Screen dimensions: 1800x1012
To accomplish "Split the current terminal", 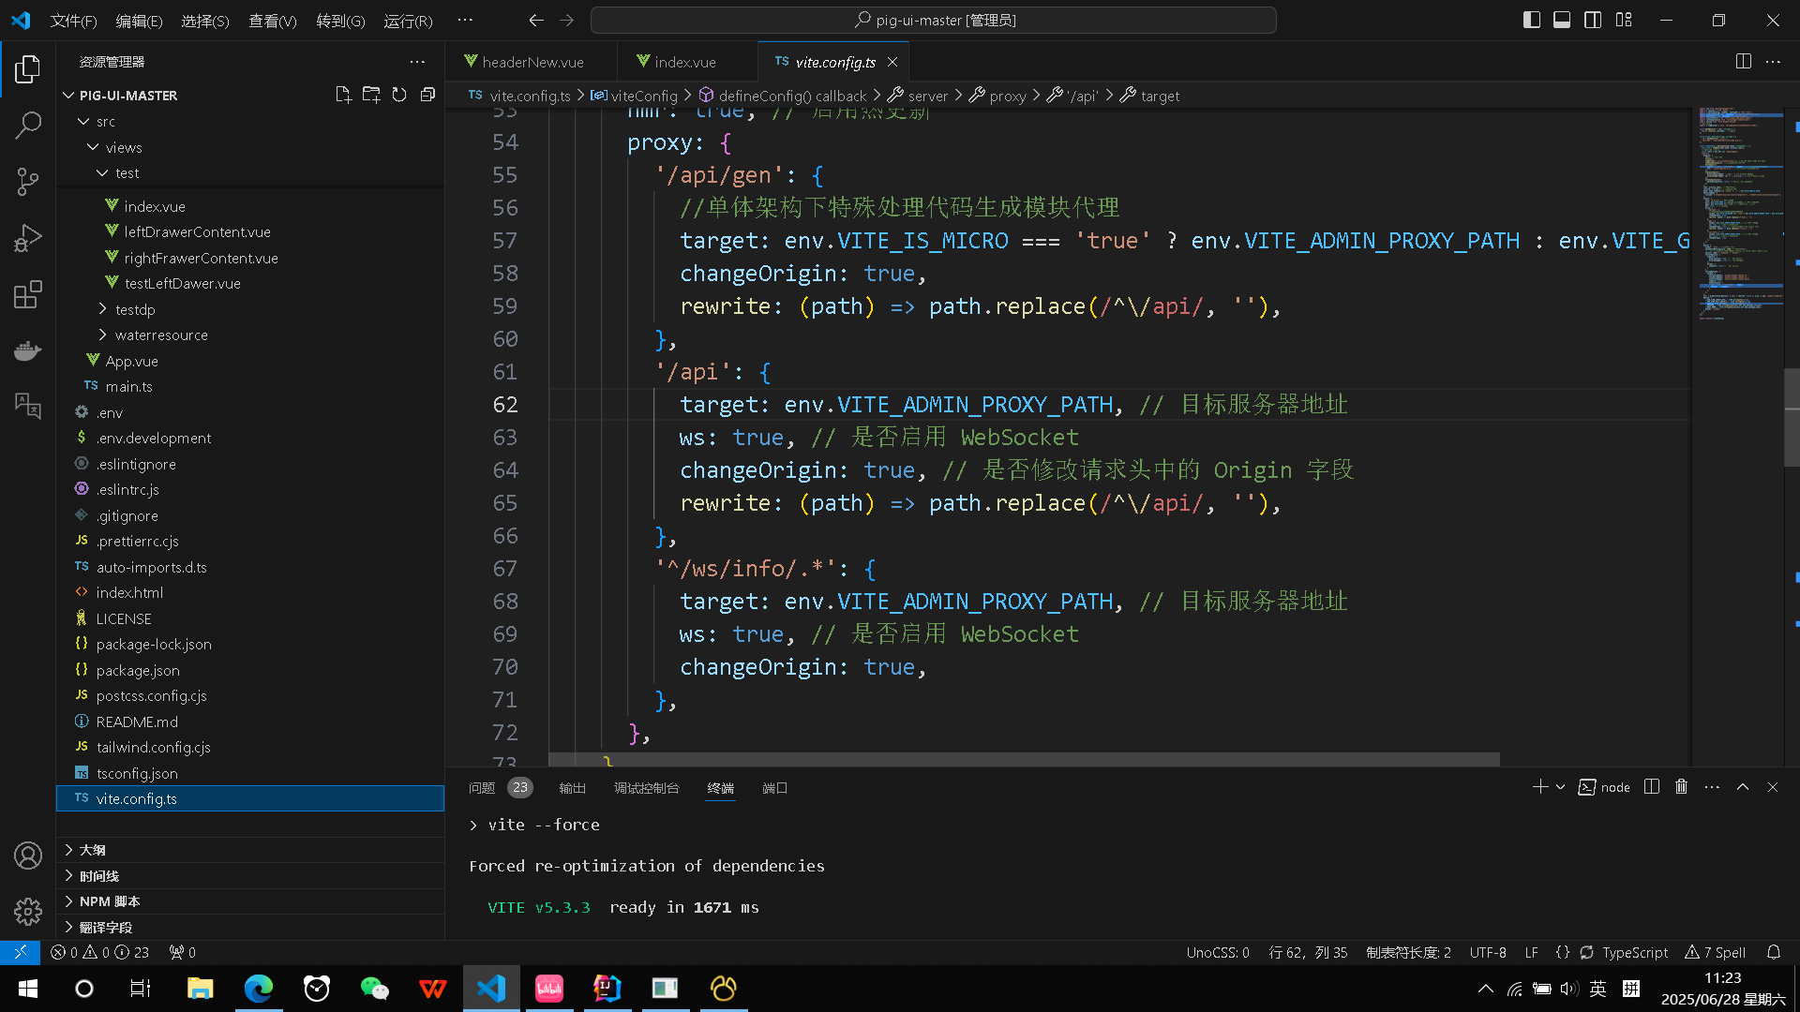I will [1651, 787].
